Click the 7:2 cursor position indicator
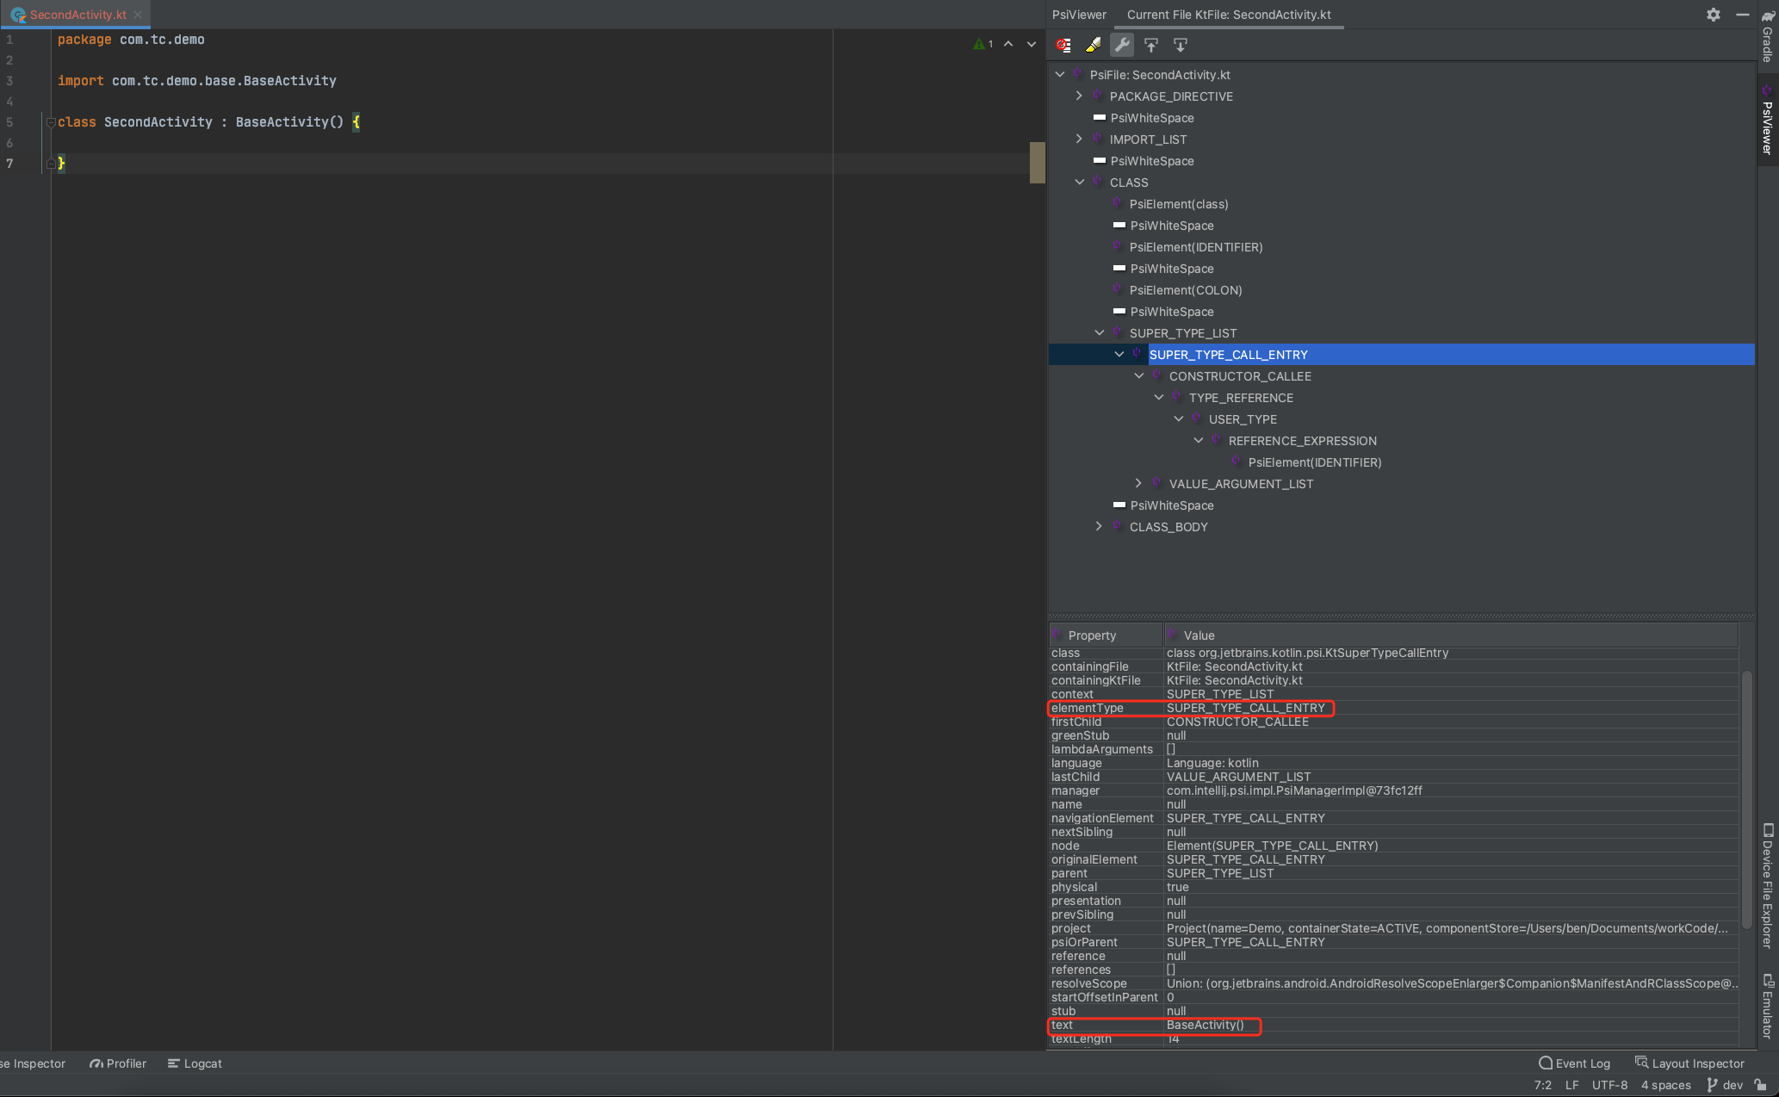This screenshot has height=1097, width=1779. (1543, 1085)
